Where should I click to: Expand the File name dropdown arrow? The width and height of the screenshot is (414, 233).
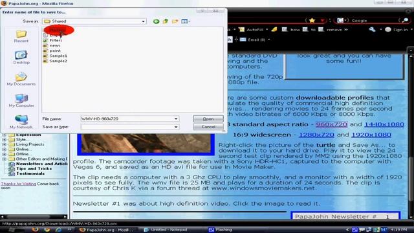(x=176, y=119)
